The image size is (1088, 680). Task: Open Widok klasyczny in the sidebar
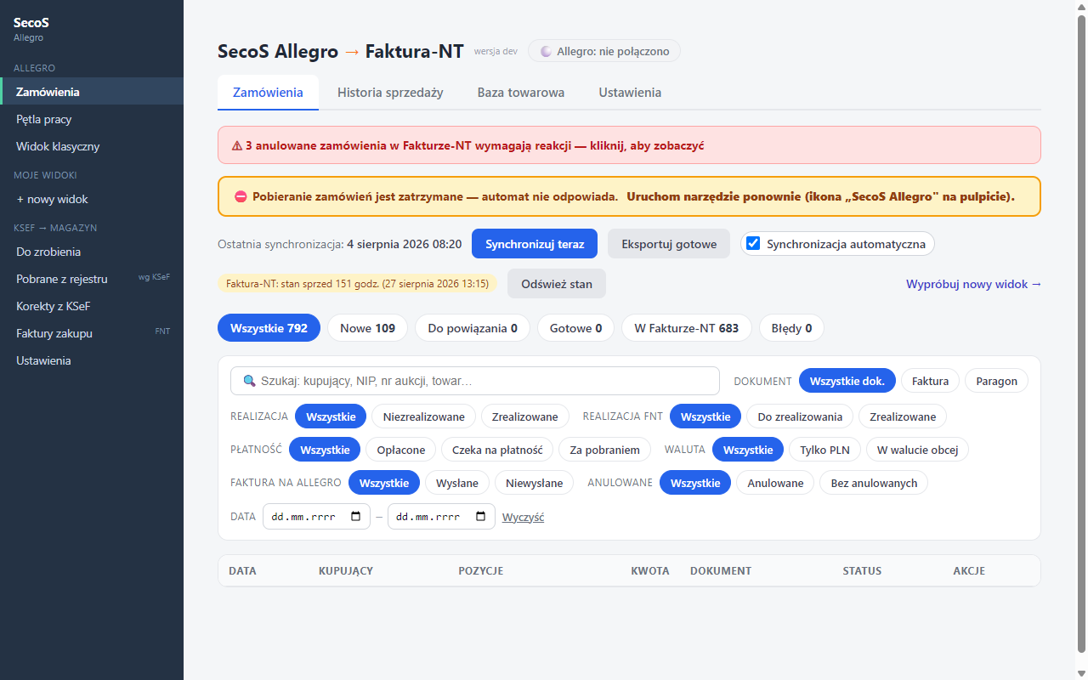click(x=92, y=146)
